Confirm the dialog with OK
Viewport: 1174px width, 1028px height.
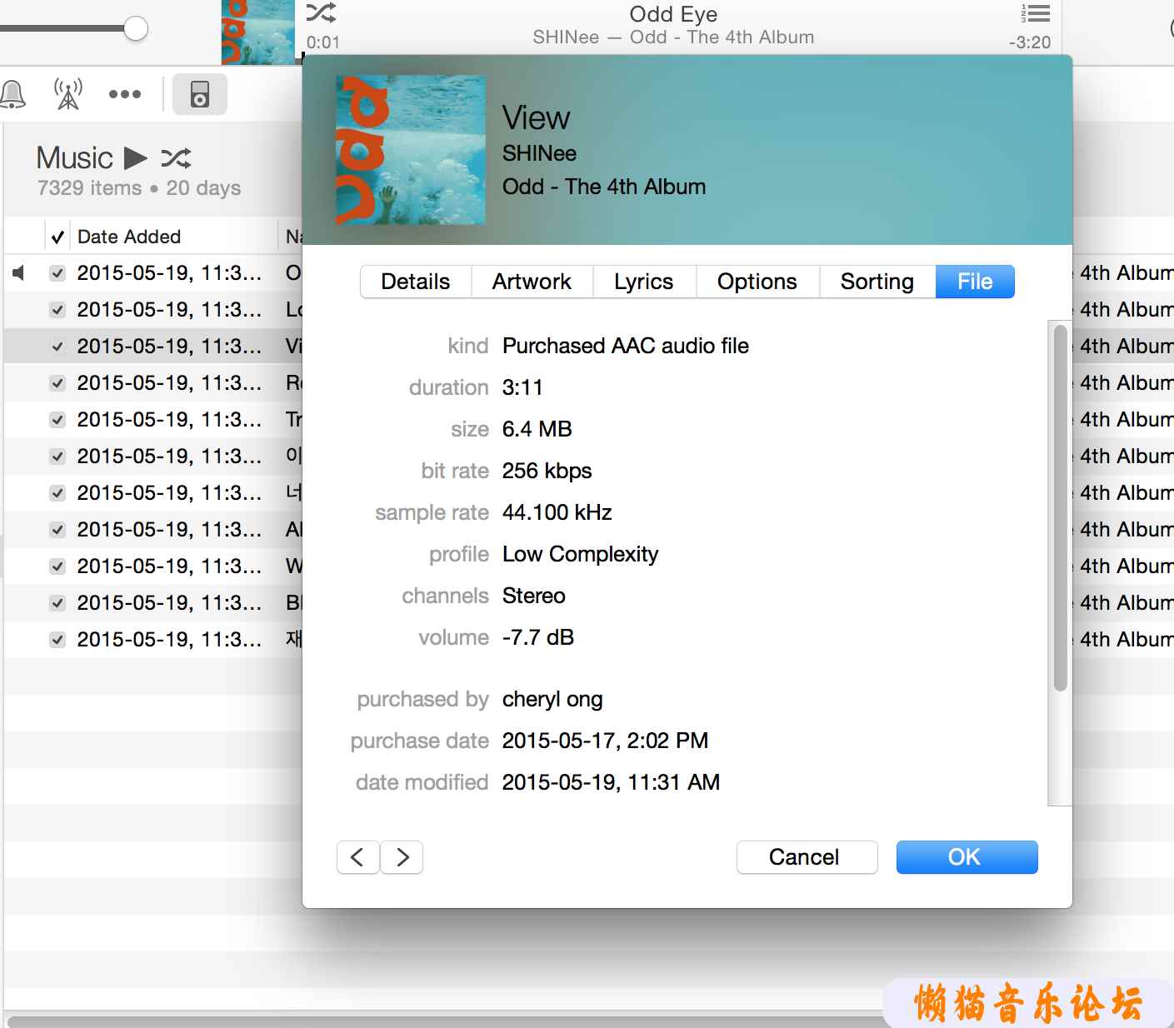click(x=967, y=857)
